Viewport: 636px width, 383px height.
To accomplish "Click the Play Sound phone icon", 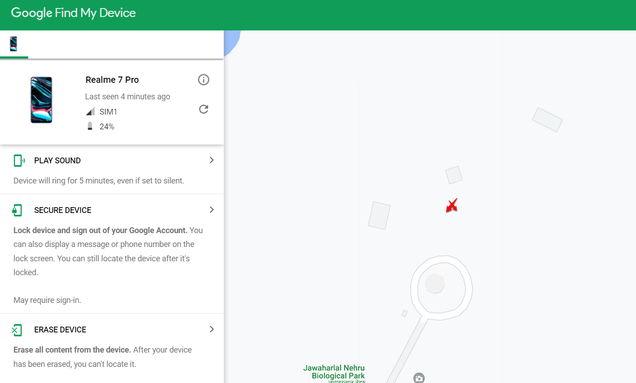I will pos(18,160).
